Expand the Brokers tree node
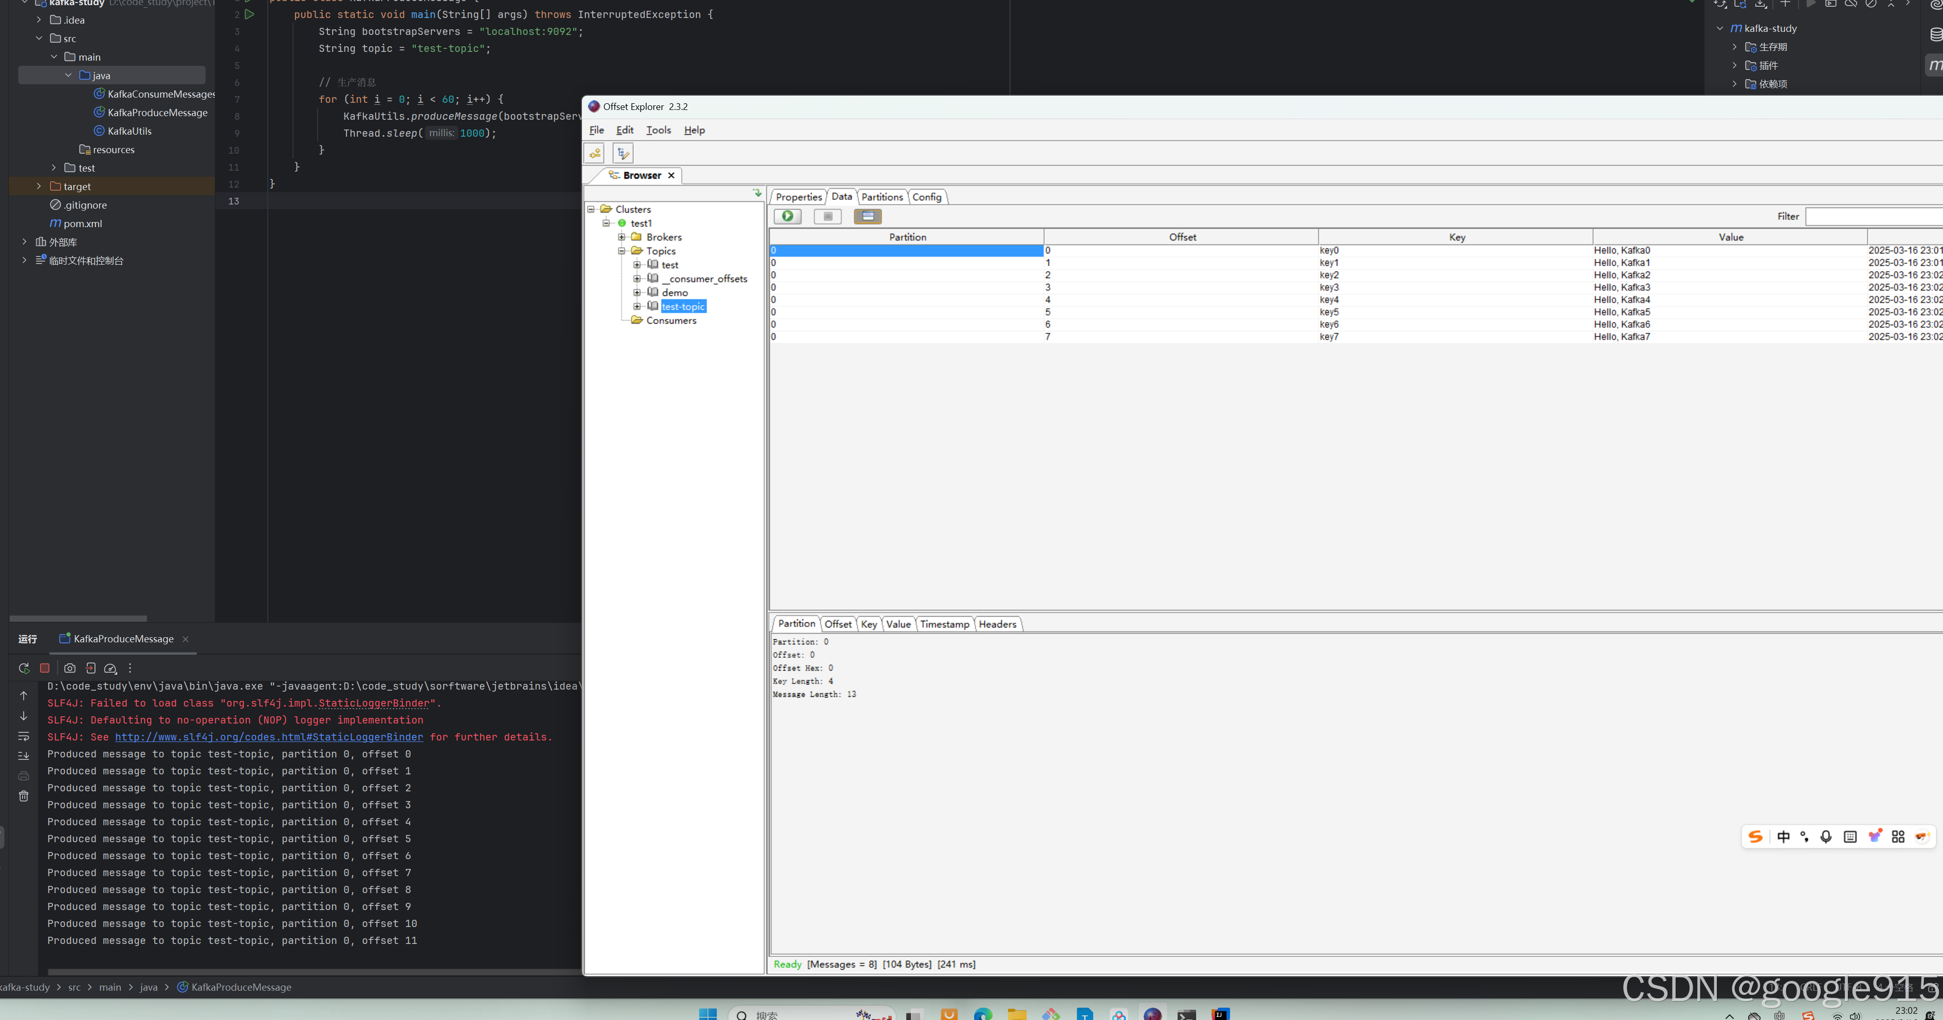 coord(621,237)
